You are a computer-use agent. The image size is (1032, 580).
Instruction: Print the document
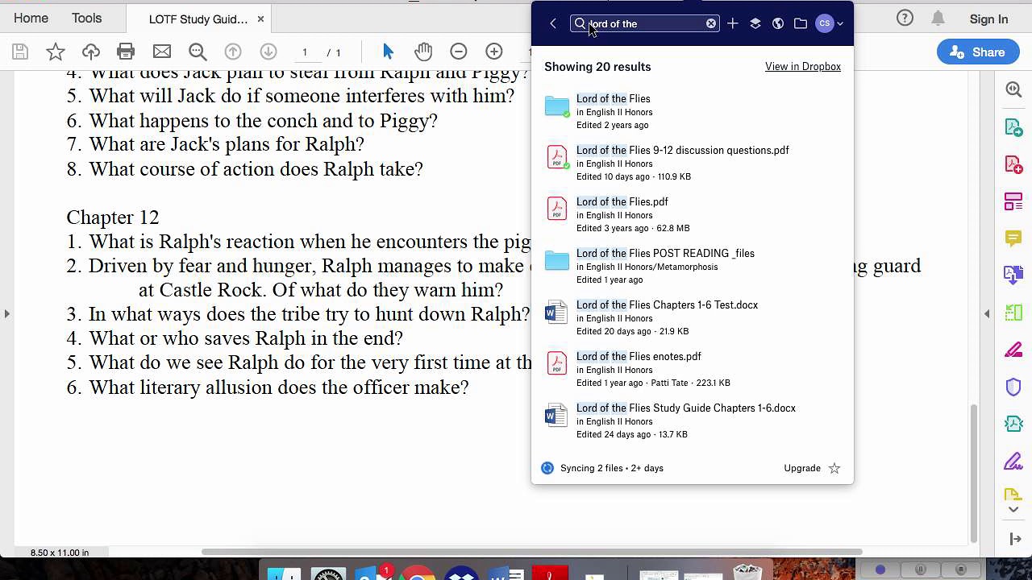point(126,52)
